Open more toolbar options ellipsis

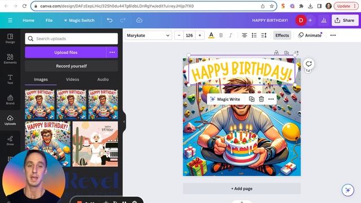[333, 35]
